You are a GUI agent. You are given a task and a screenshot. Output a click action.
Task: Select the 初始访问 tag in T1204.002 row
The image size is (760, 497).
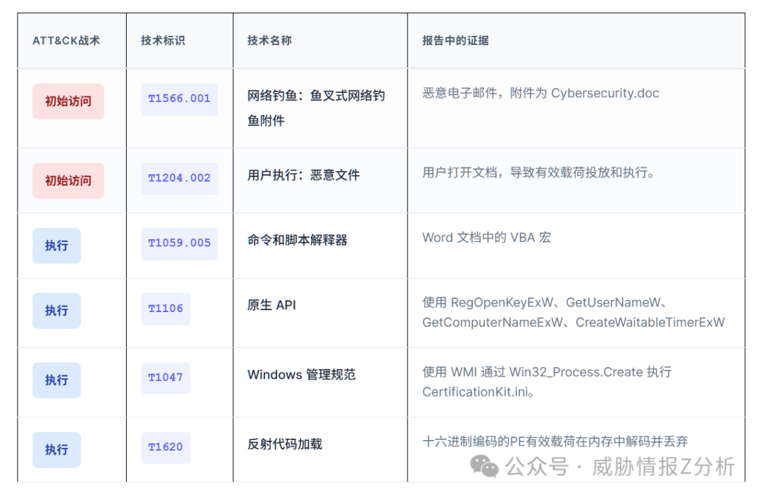(x=68, y=181)
